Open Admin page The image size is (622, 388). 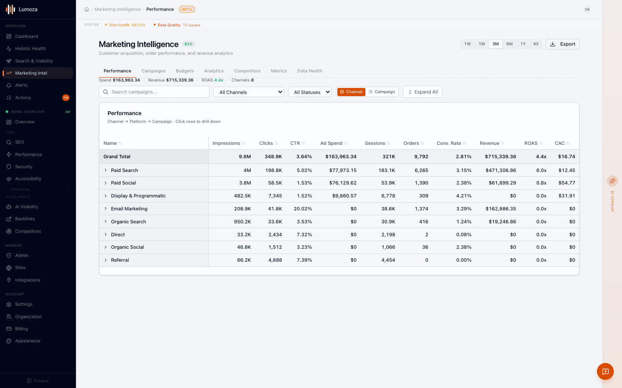pos(38,256)
